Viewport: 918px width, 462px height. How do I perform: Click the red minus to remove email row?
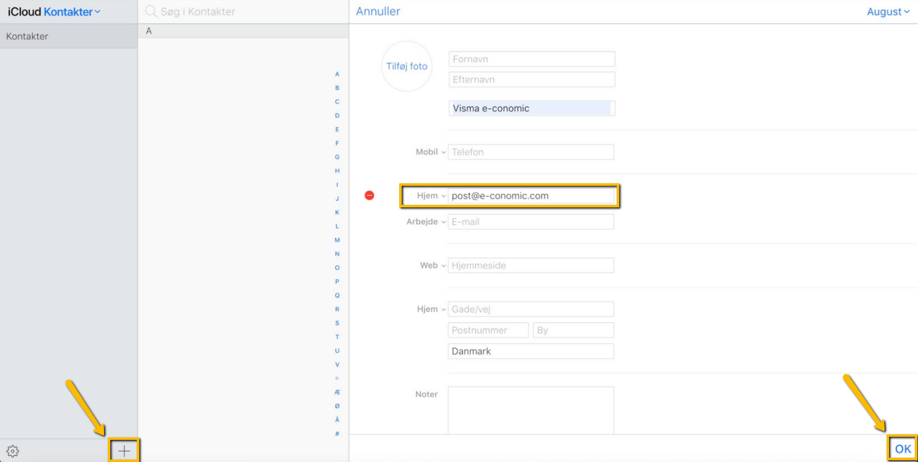tap(369, 195)
